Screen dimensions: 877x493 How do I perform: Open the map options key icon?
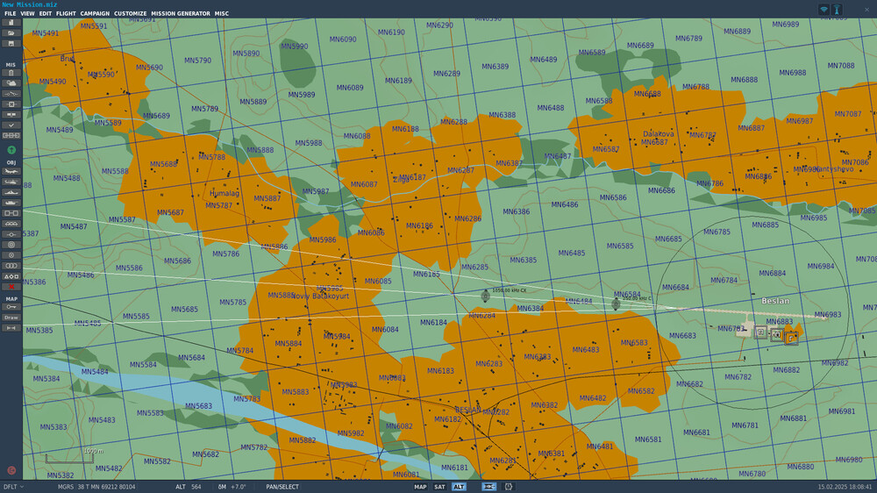[x=11, y=307]
